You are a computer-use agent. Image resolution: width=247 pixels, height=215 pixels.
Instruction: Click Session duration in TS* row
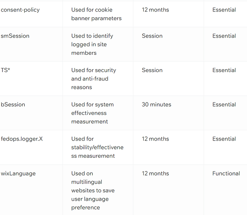point(152,70)
